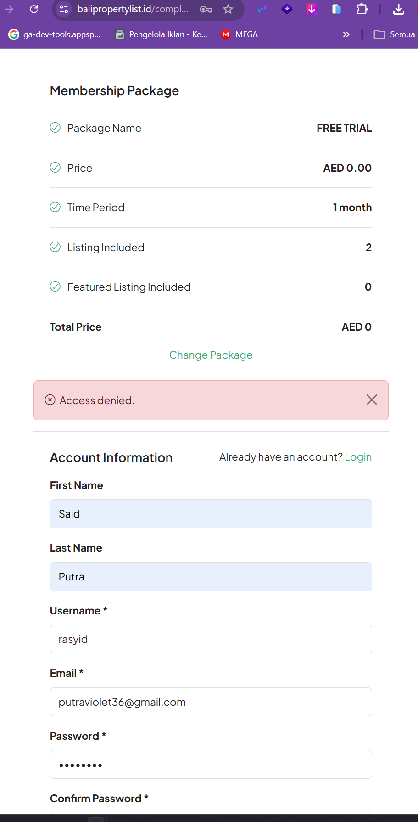Open the dark blue diamond extension icon

pyautogui.click(x=287, y=9)
